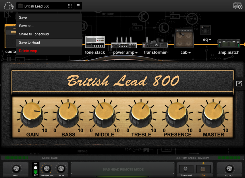Open amp settings icon in top-right corner

pyautogui.click(x=238, y=6)
